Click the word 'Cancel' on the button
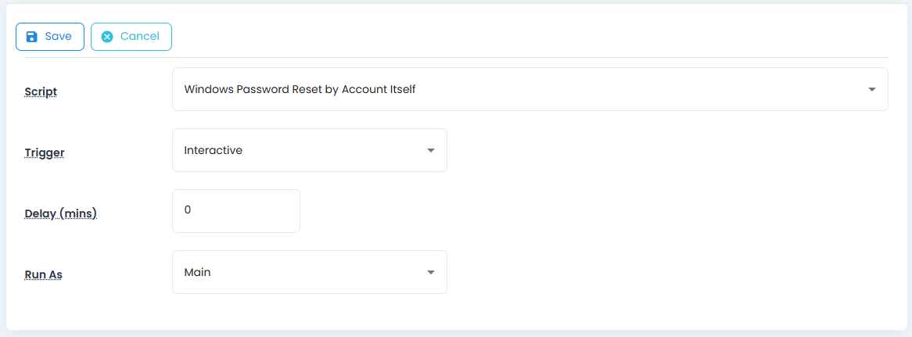 [x=140, y=37]
